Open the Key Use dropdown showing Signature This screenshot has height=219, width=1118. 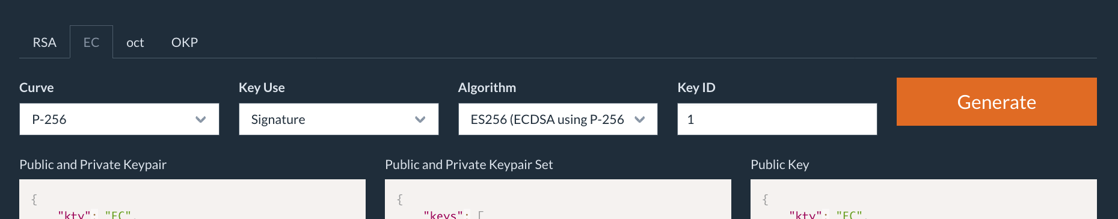[339, 119]
